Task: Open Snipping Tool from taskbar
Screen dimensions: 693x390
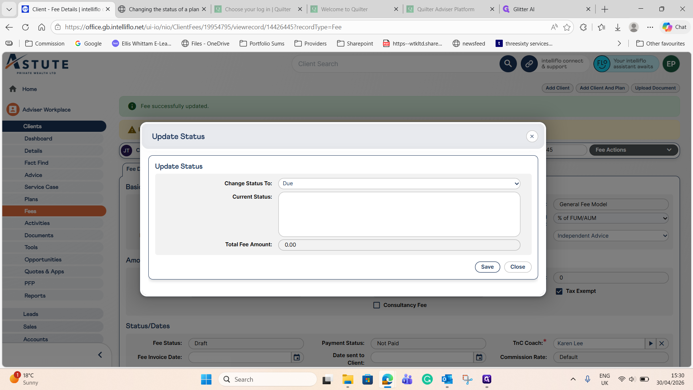Action: pyautogui.click(x=467, y=379)
